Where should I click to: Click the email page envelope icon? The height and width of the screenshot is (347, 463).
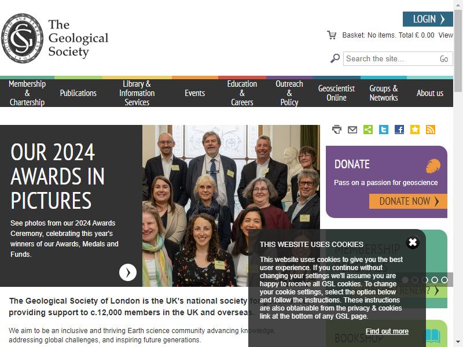click(352, 130)
